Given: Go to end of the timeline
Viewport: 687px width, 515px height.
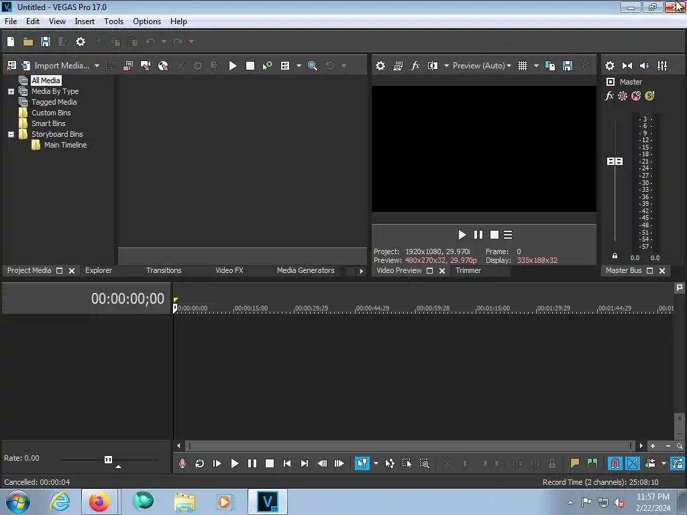Looking at the screenshot, I should click(x=305, y=463).
